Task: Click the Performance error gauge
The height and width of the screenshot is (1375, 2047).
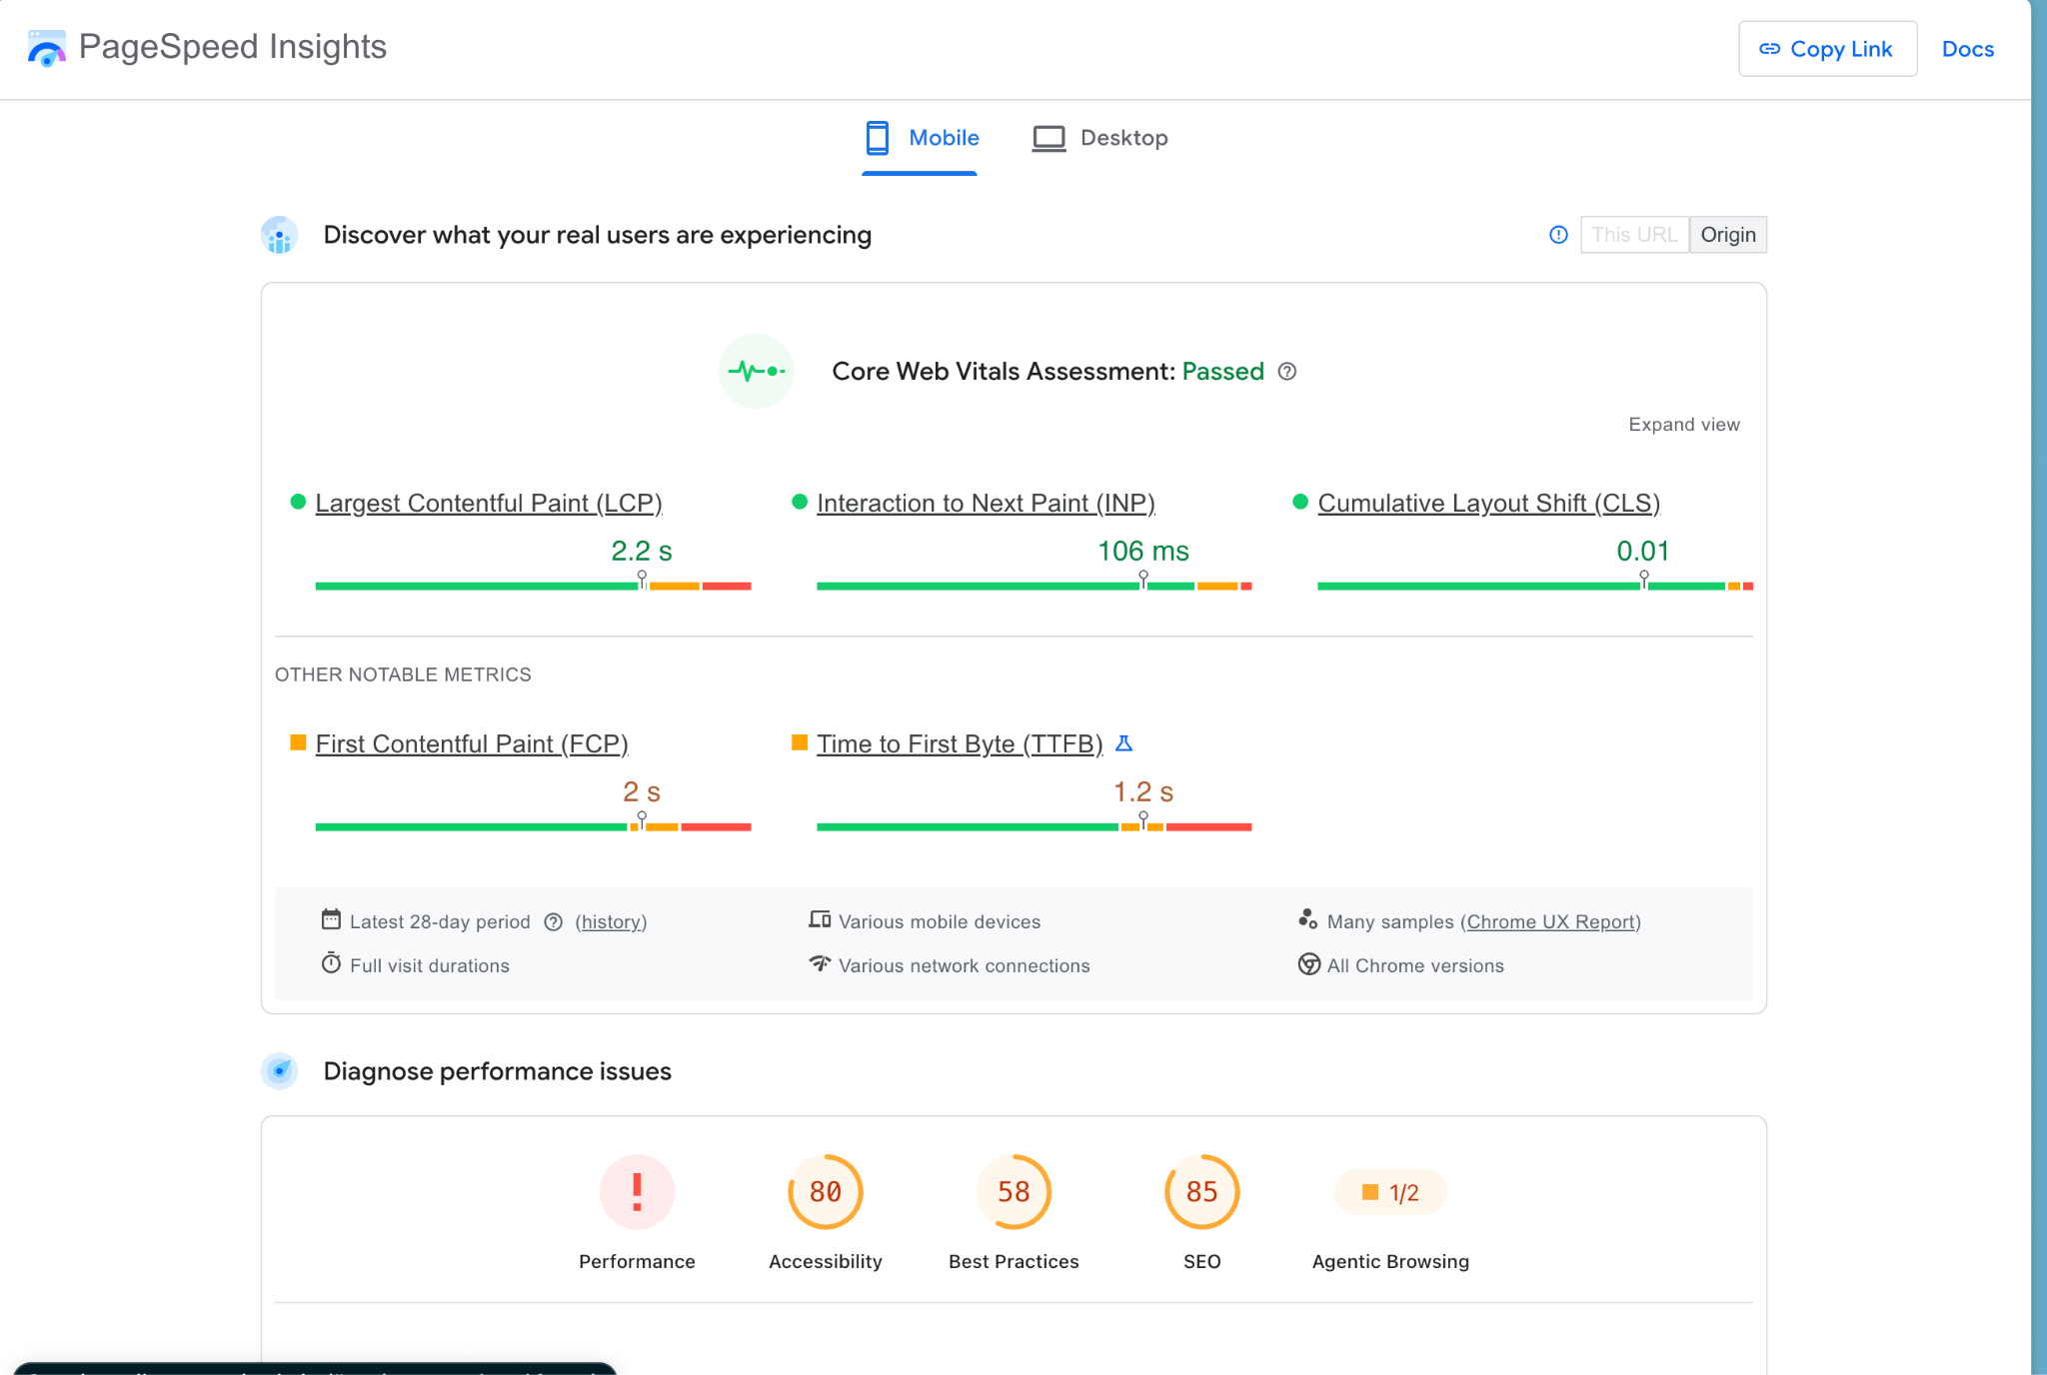Action: click(x=637, y=1192)
